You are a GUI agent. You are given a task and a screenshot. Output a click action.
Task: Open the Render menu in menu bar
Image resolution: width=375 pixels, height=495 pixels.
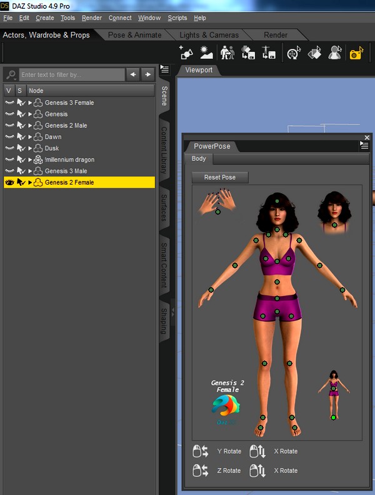point(92,18)
